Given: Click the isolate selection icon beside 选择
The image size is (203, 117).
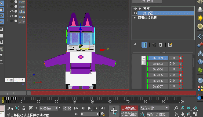Looking at the screenshot, I should point(17,108).
